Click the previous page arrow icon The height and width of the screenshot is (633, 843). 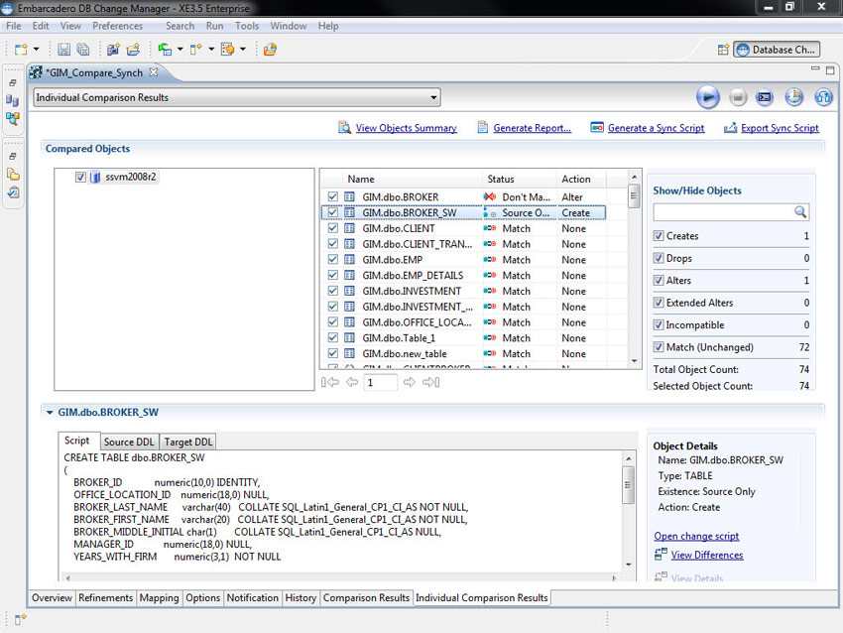[x=352, y=382]
